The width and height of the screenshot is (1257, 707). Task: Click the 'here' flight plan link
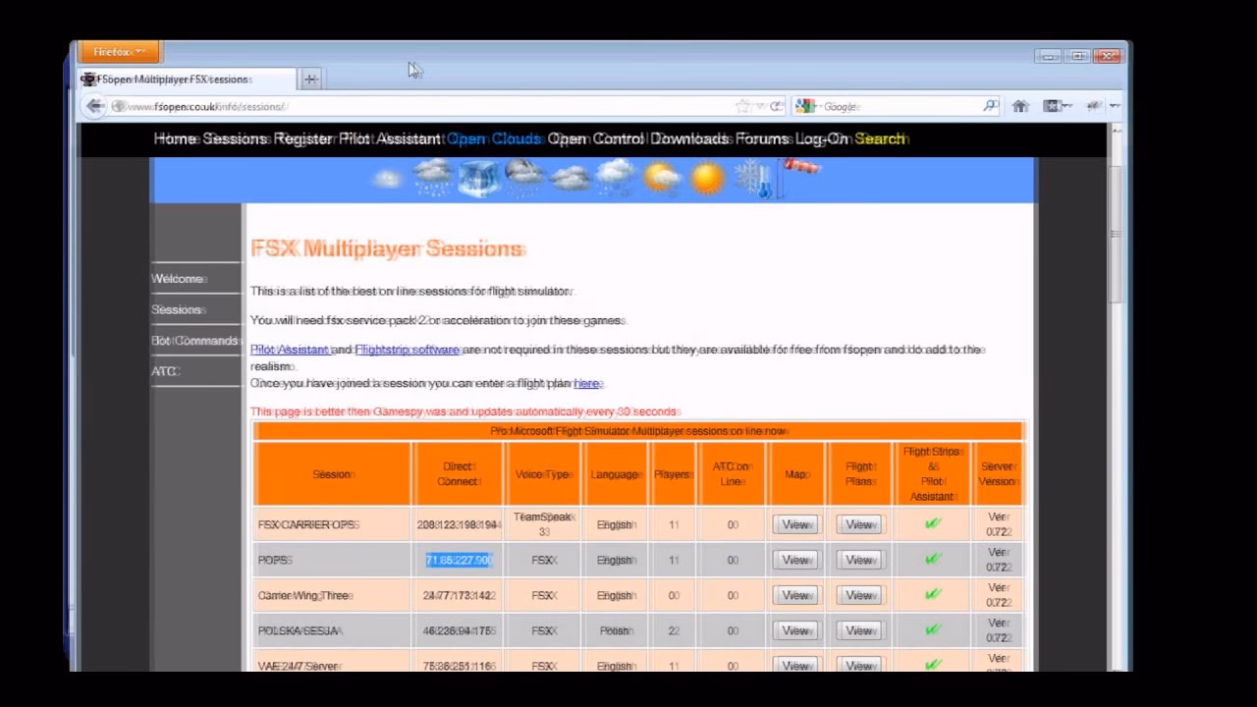pyautogui.click(x=586, y=383)
